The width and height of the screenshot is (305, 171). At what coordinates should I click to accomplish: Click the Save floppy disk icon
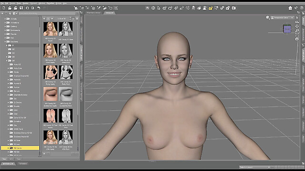click(21, 8)
